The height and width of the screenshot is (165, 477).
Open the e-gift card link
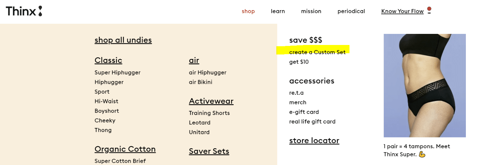(x=304, y=112)
